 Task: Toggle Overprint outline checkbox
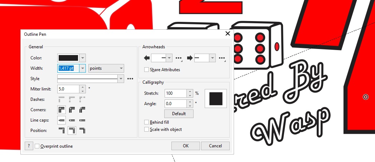(x=37, y=146)
